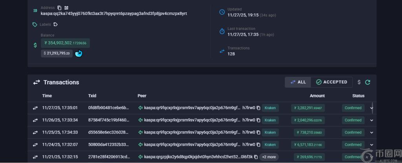The image size is (402, 163).
Task: Click the Kraken label on 11/26/25 row
Action: coord(270,120)
